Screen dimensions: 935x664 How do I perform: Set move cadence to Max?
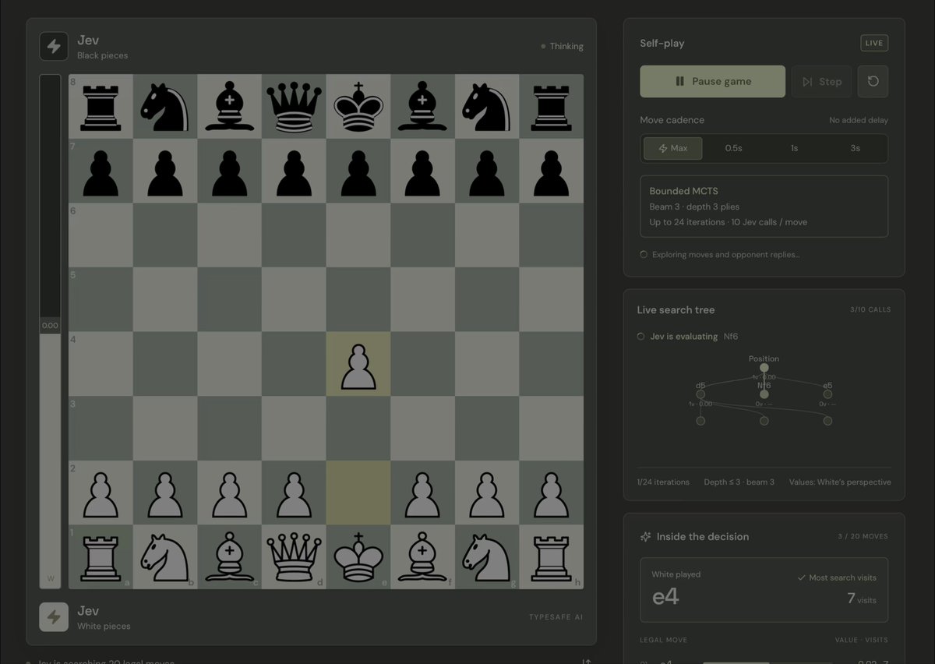click(x=672, y=148)
